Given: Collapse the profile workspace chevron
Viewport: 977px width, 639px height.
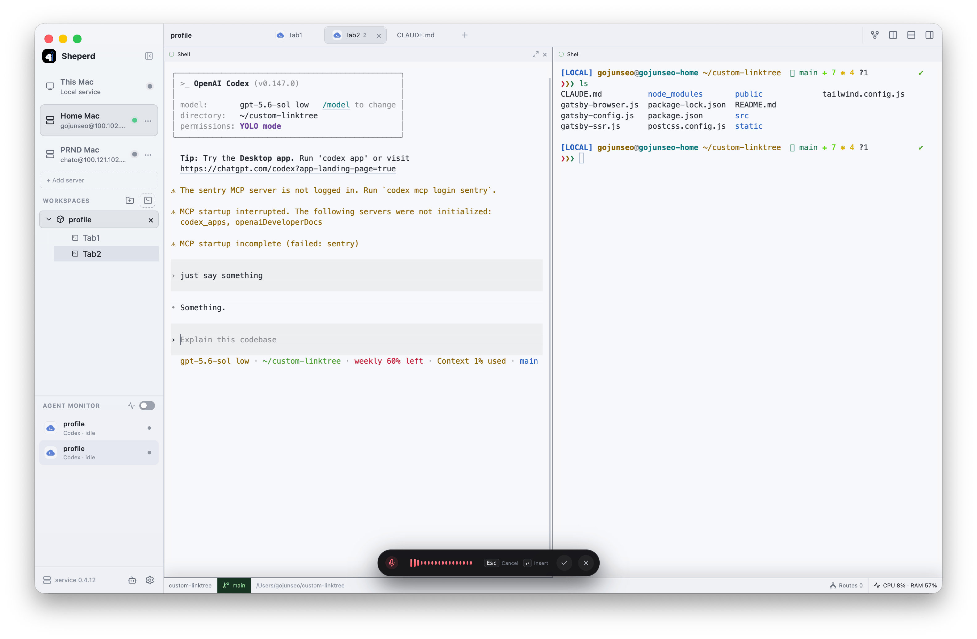Looking at the screenshot, I should click(x=49, y=219).
